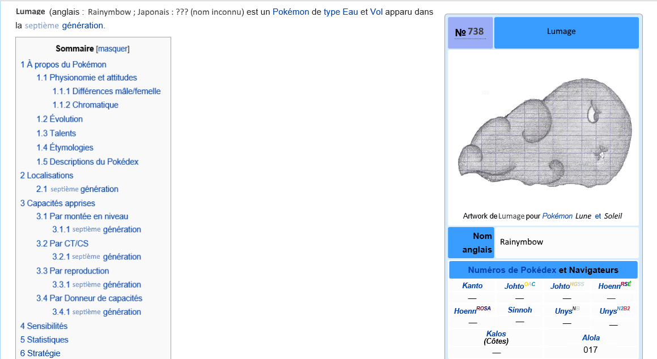Click the et link in the artwork caption
Viewport: 657px width, 359px height.
[x=598, y=216]
